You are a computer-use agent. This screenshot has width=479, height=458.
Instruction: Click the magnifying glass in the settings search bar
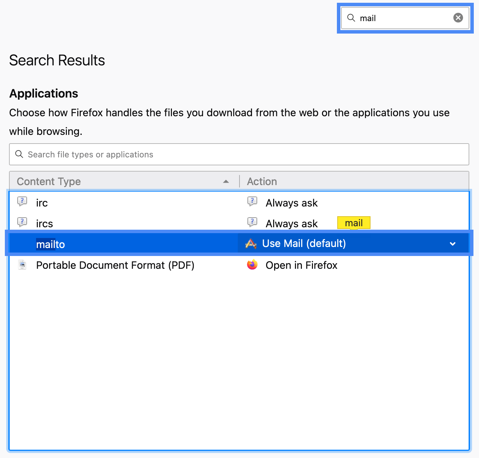point(351,18)
